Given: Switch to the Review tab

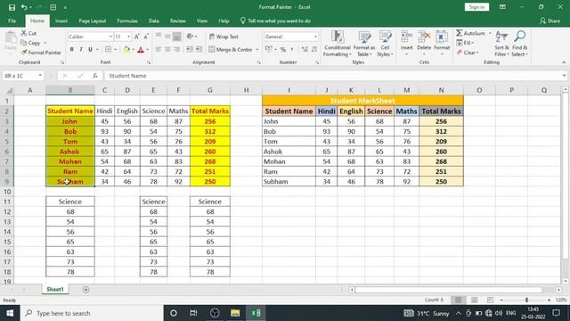Looking at the screenshot, I should coord(178,21).
